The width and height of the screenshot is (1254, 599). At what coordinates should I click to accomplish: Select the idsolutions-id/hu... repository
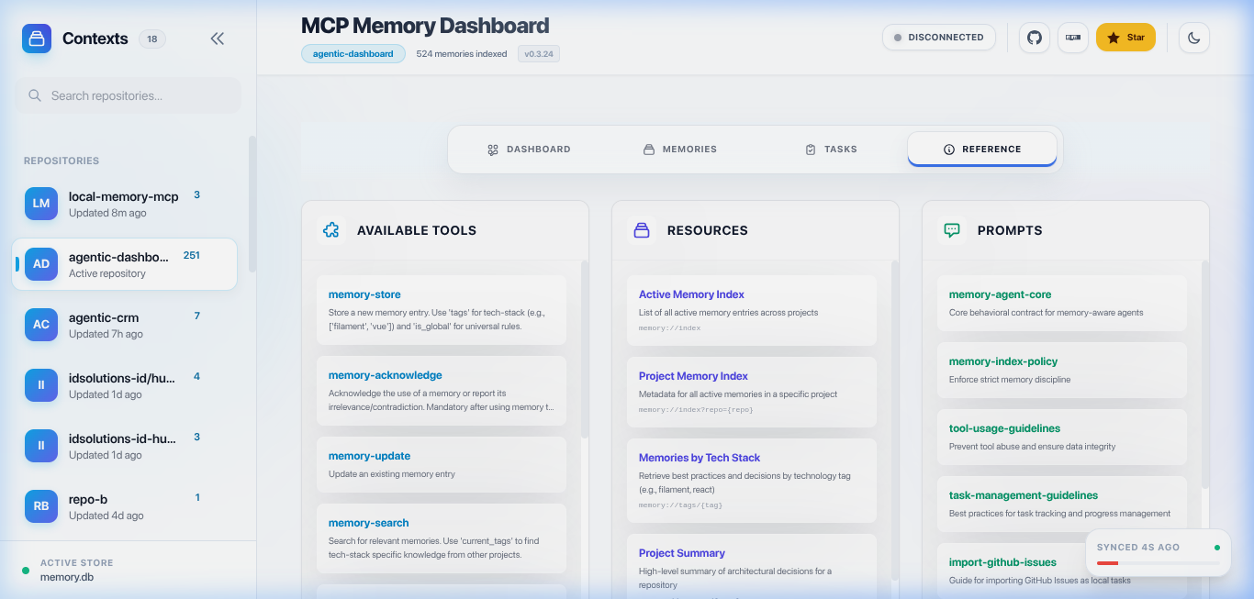(125, 385)
